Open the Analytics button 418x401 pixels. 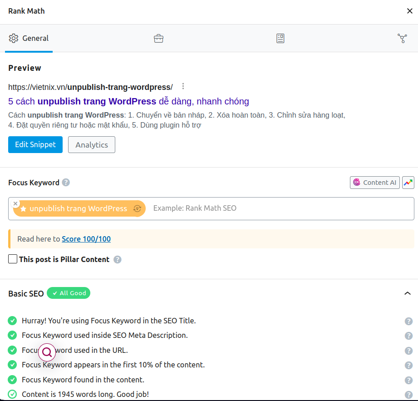[92, 144]
